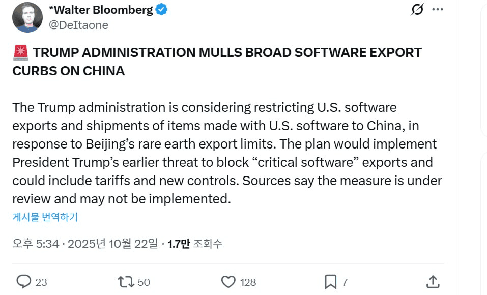Click the 1.7만 조회수 view count
The width and height of the screenshot is (487, 295).
coord(194,244)
